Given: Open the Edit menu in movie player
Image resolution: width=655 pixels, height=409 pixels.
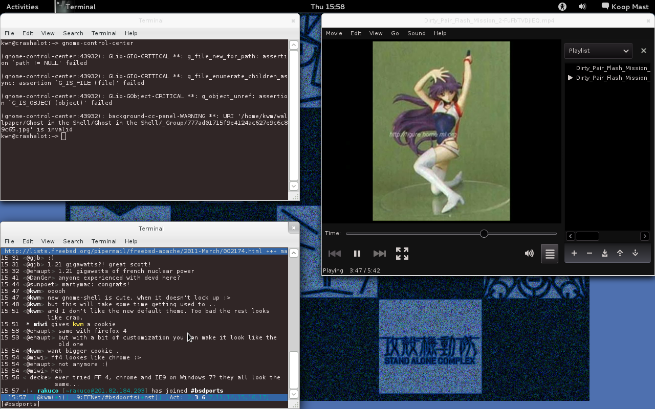Looking at the screenshot, I should (x=356, y=33).
